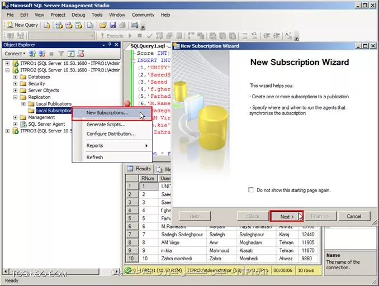
Task: Open an Analysis Services XMLA Query
Action: pyautogui.click(x=79, y=25)
